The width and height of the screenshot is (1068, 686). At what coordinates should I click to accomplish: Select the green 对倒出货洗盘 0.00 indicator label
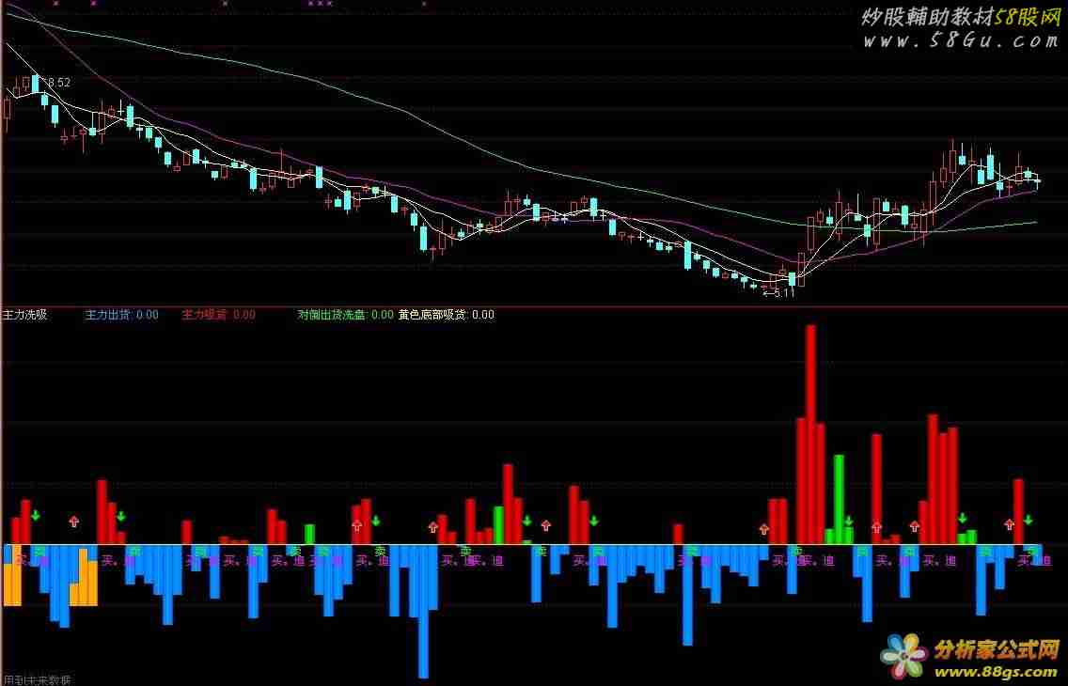pos(345,315)
